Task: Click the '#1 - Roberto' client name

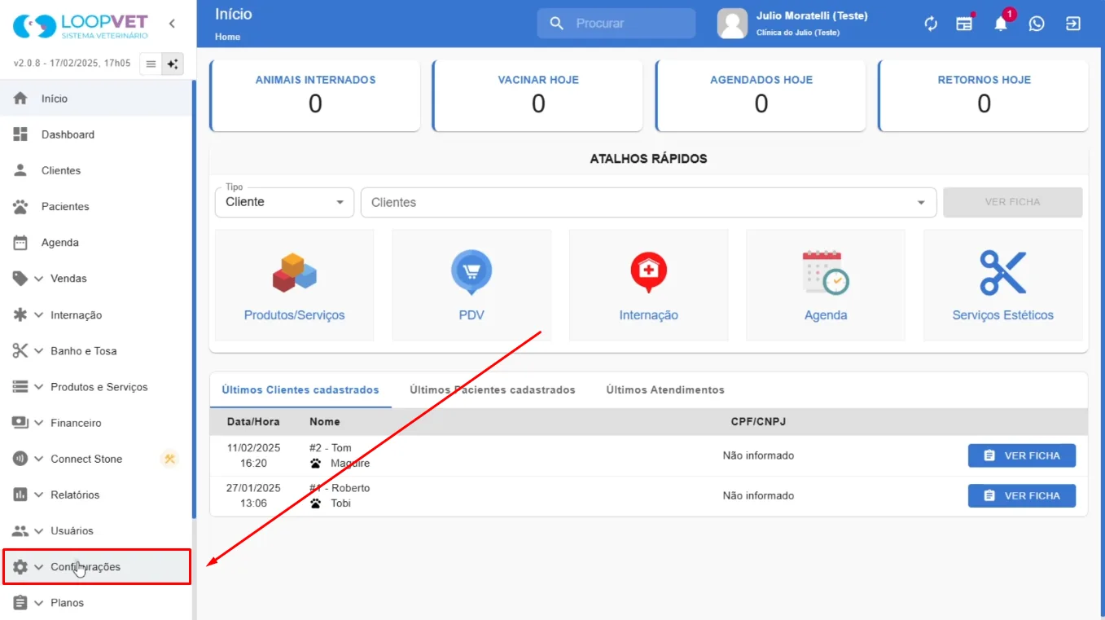Action: point(340,488)
